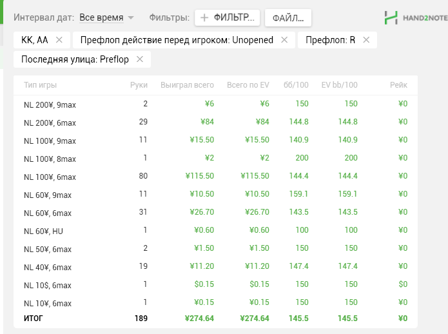
Task: Select the NL 60¥, HU row
Action: (45, 231)
